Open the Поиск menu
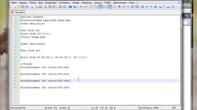This screenshot has height=110, width=197. (x=33, y=2)
